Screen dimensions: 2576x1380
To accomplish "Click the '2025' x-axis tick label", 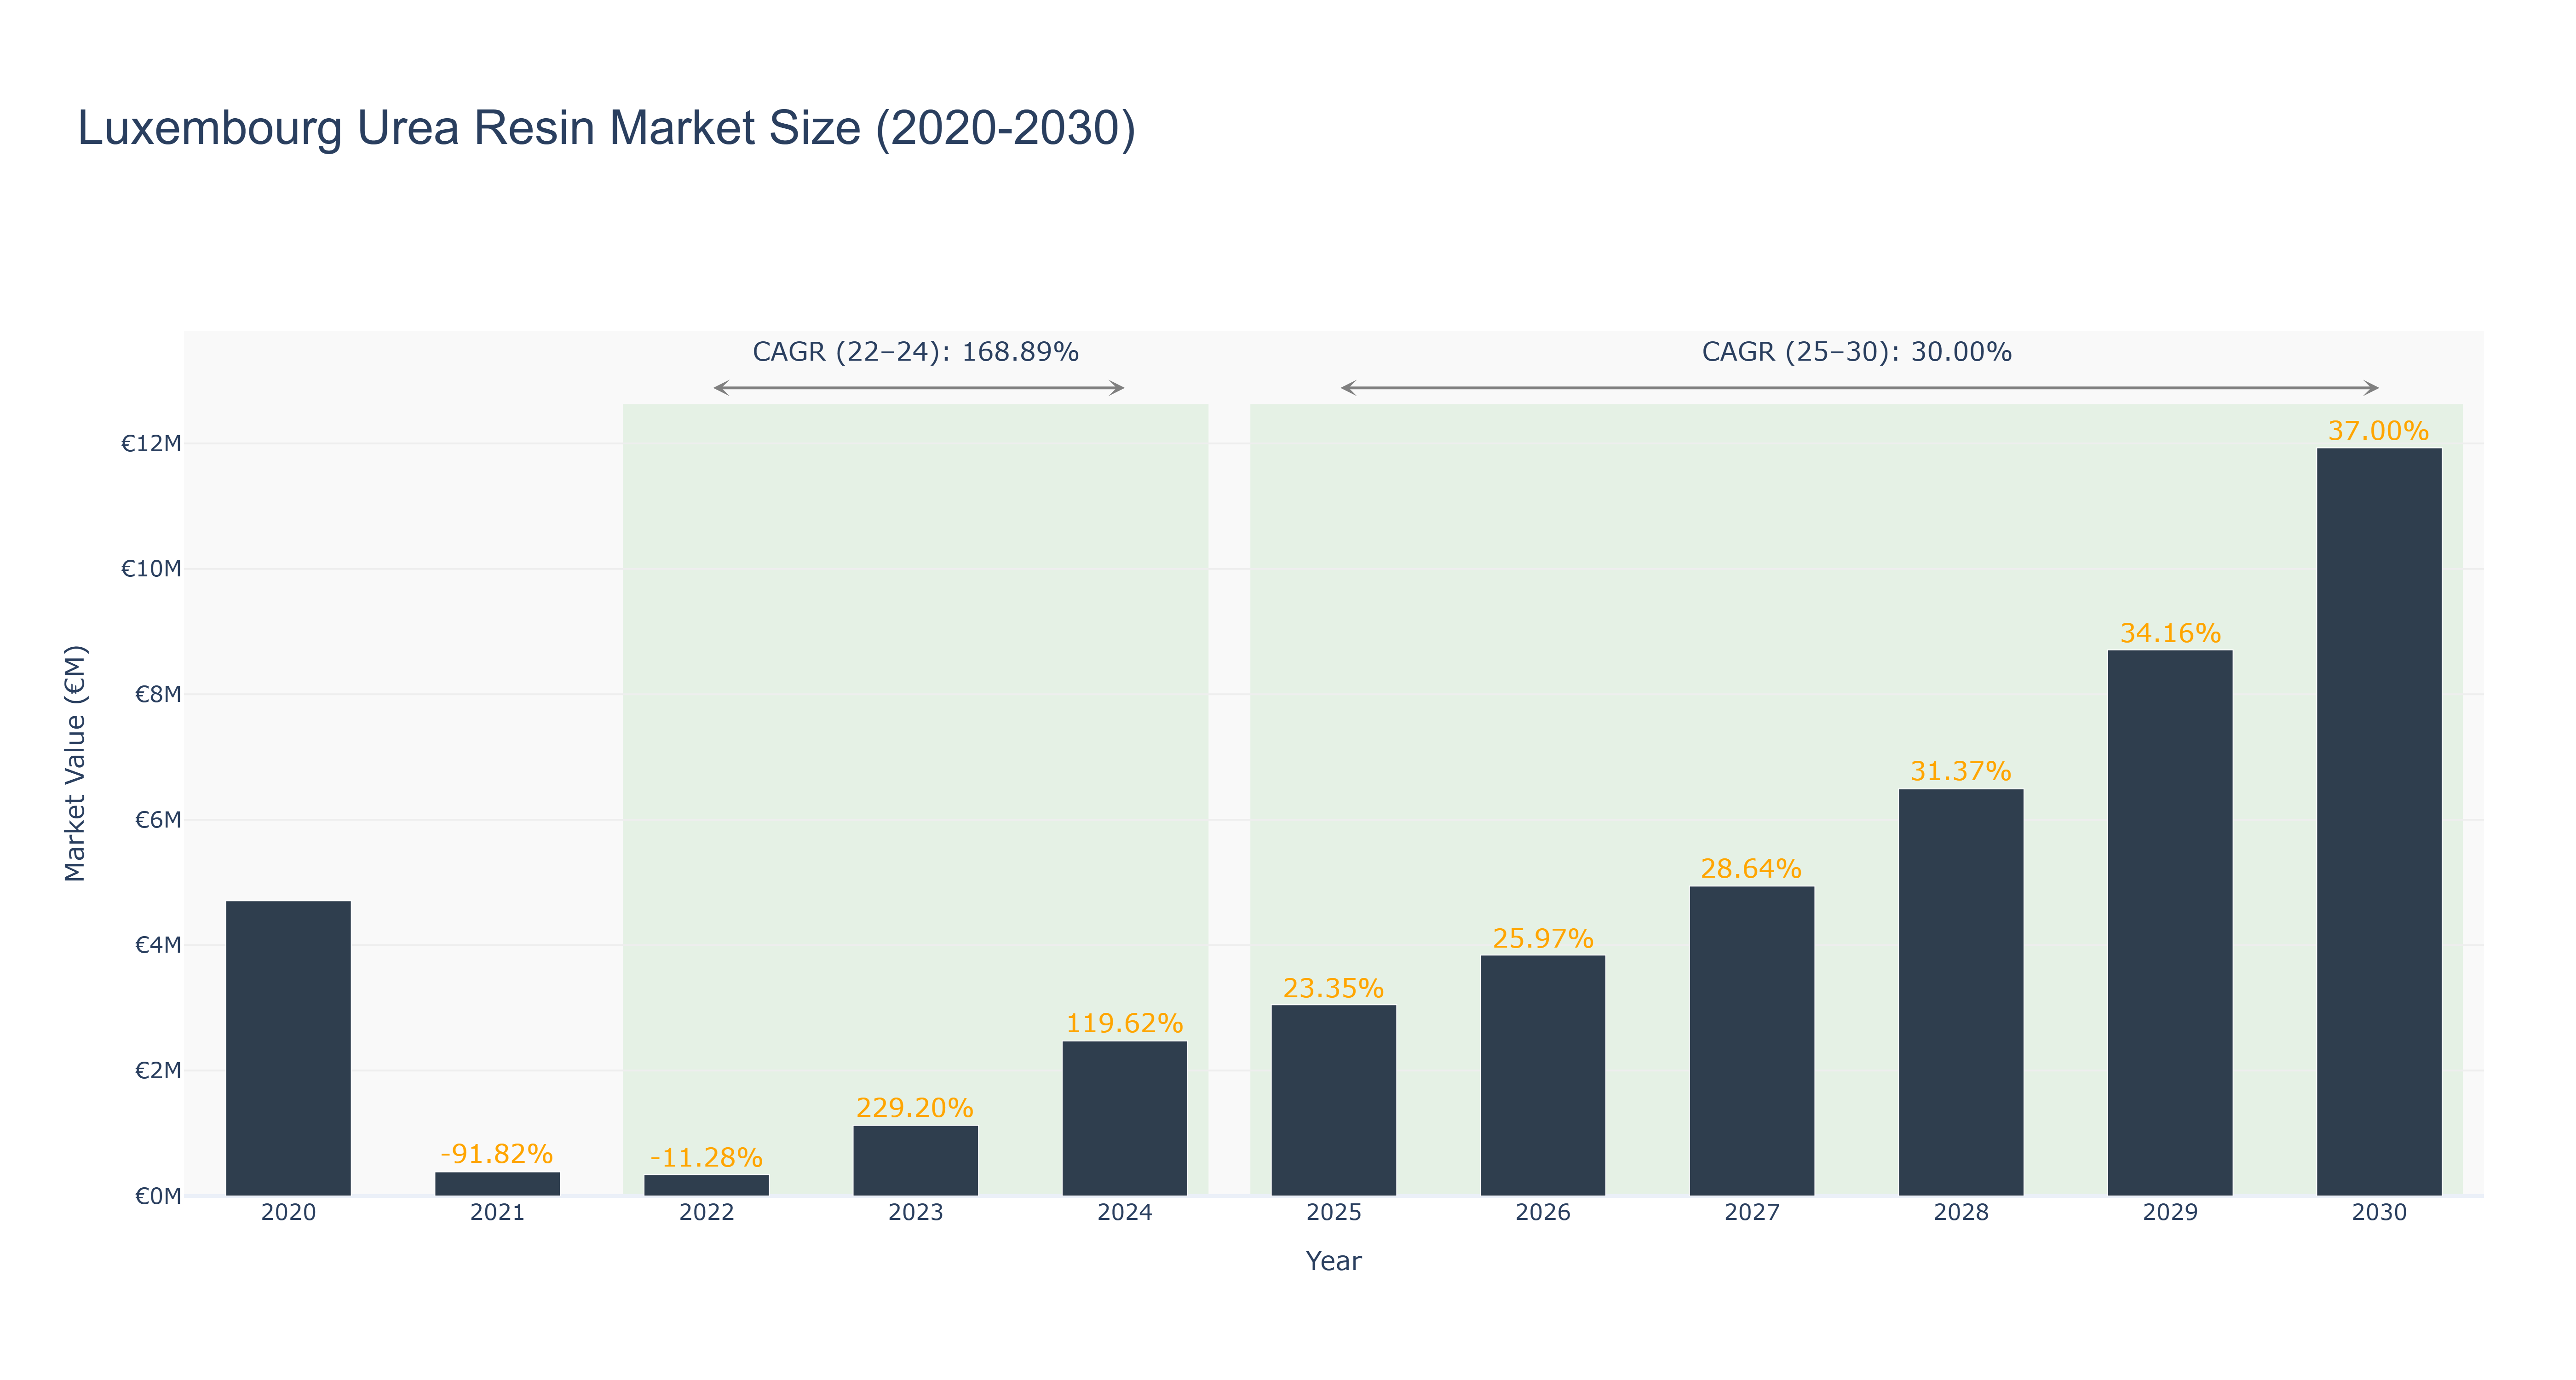I will [1333, 1213].
